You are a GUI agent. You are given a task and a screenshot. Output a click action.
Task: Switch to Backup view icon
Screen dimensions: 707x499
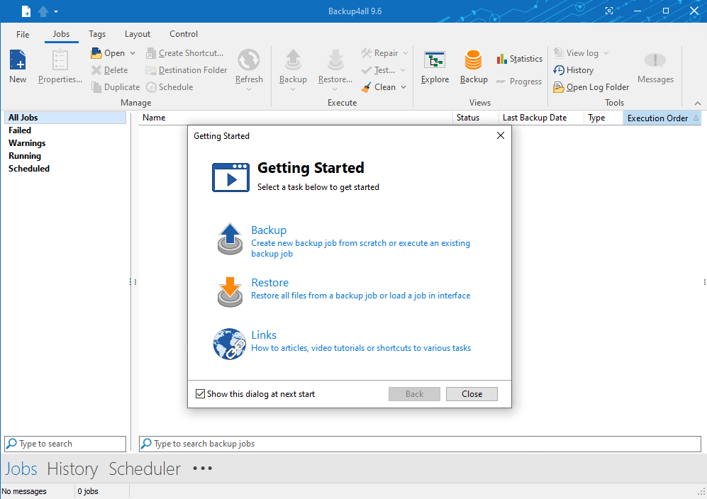pyautogui.click(x=474, y=60)
